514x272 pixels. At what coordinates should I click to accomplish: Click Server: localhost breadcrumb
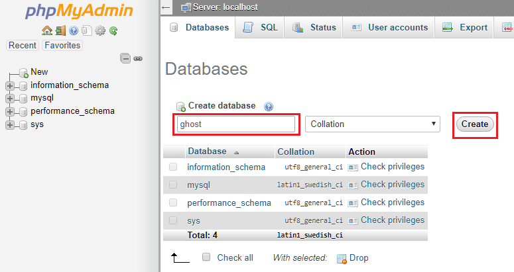(x=225, y=7)
